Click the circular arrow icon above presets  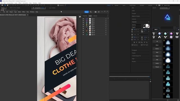click(174, 28)
